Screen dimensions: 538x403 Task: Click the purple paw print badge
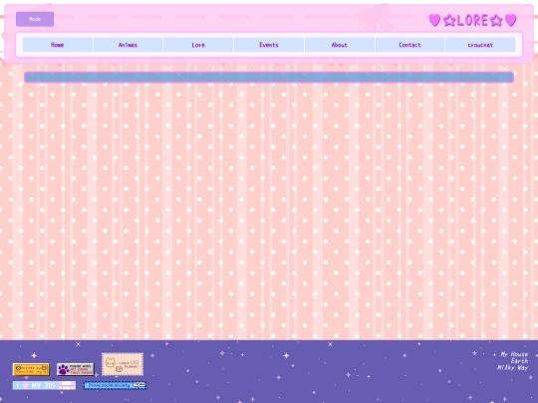[75, 369]
